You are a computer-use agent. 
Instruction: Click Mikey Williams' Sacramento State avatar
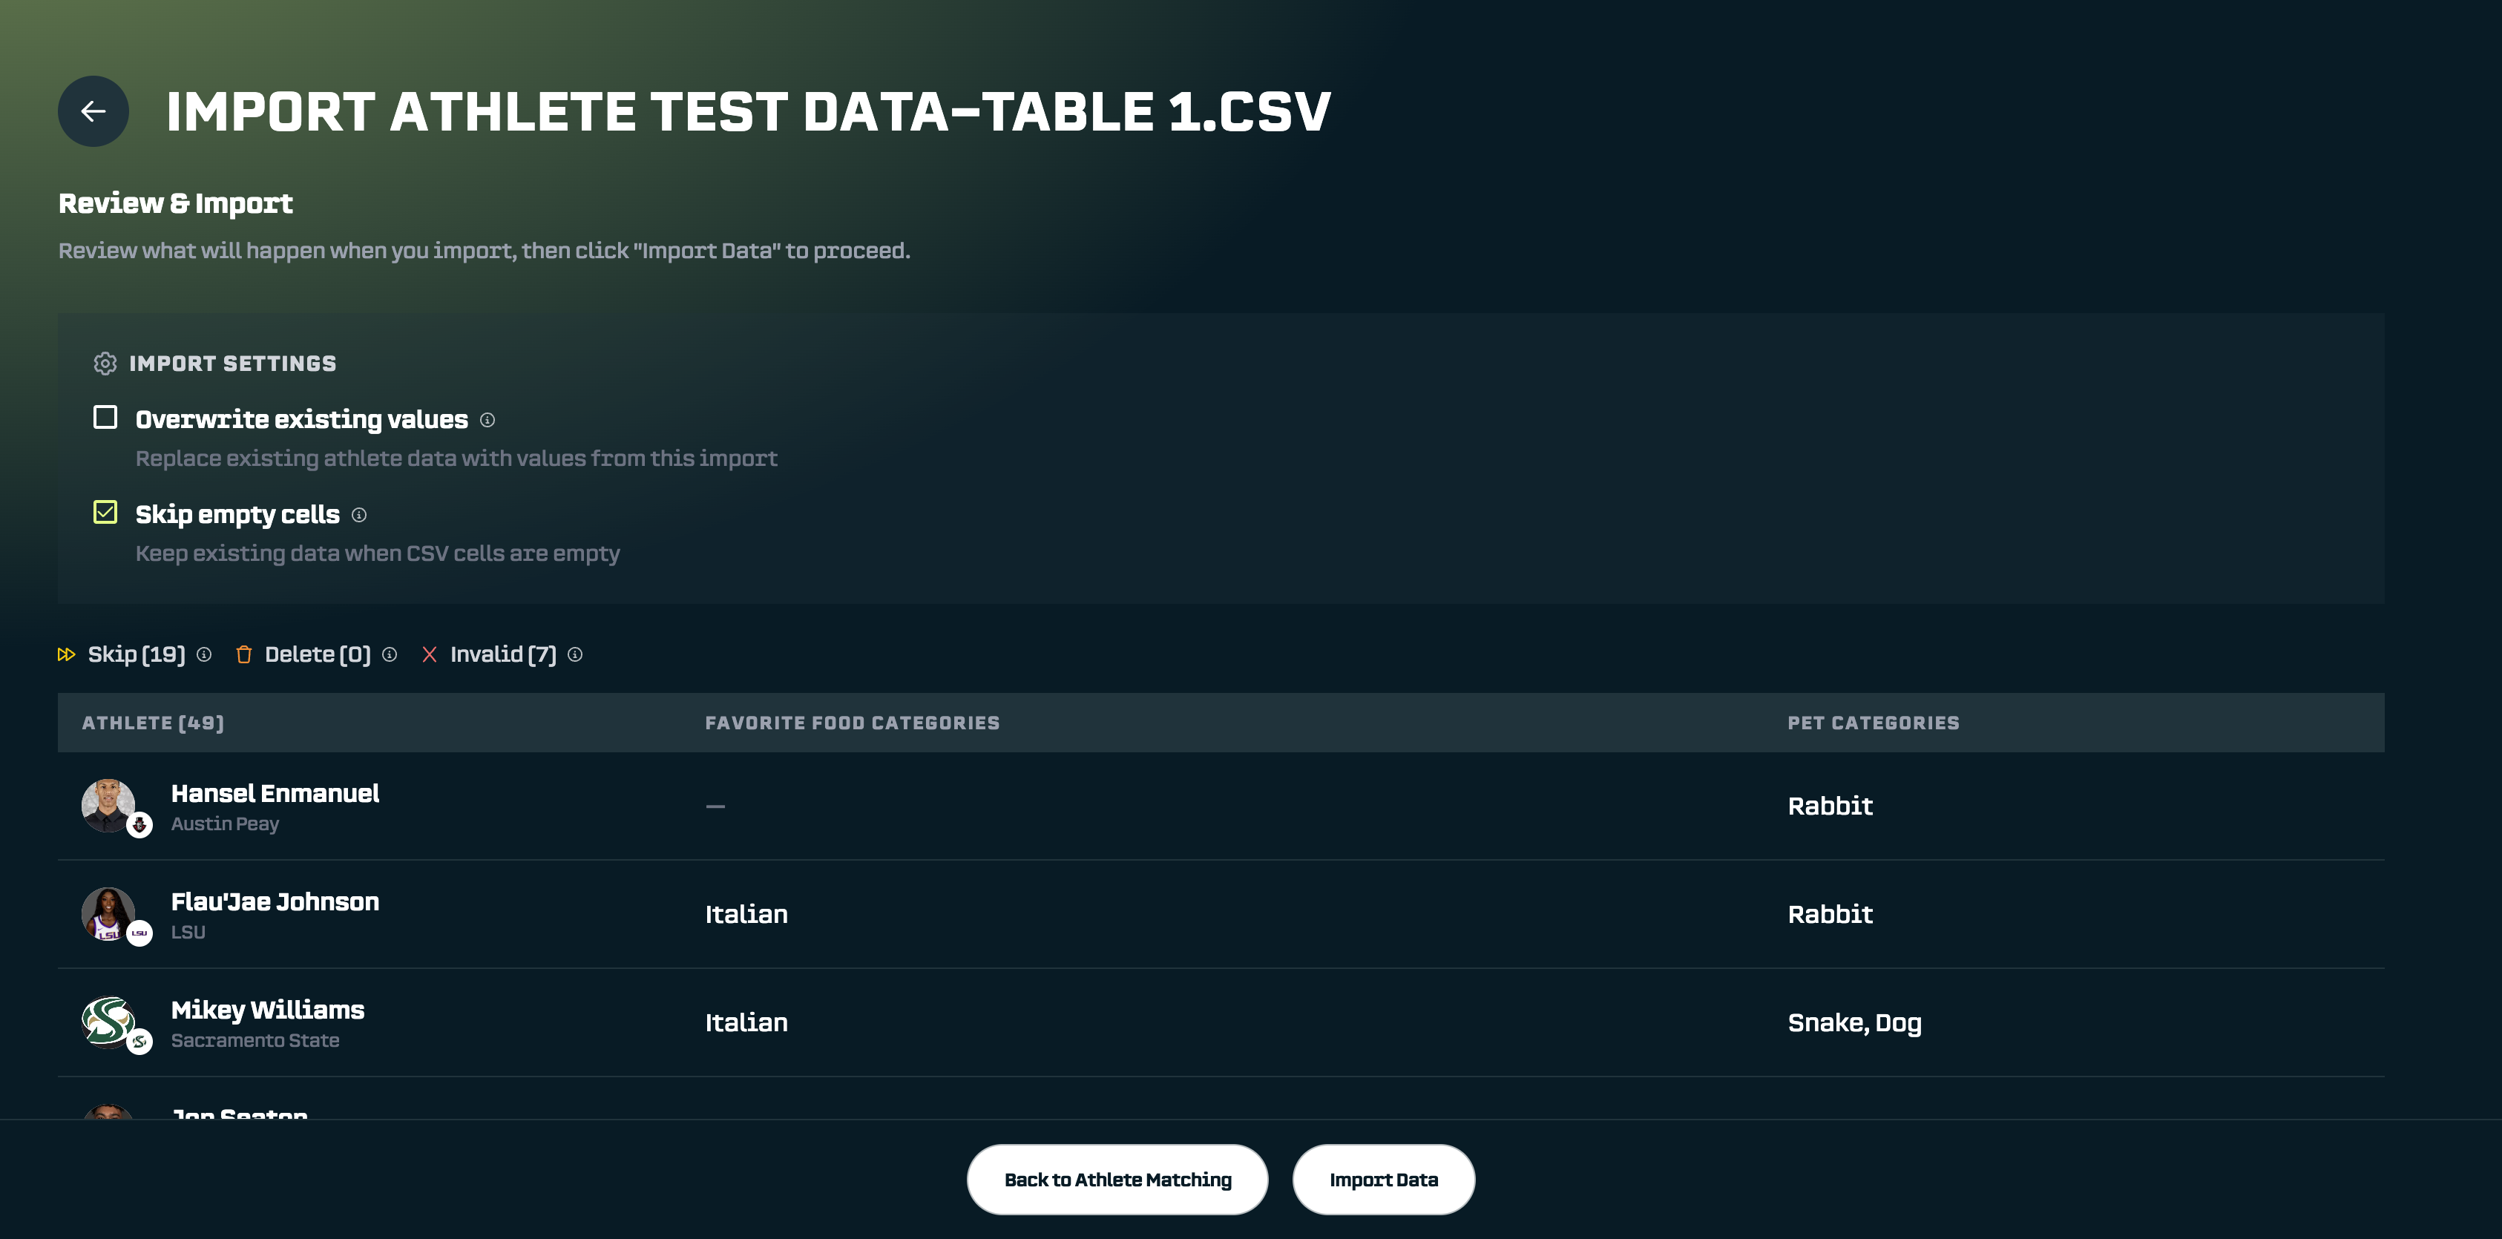108,1022
